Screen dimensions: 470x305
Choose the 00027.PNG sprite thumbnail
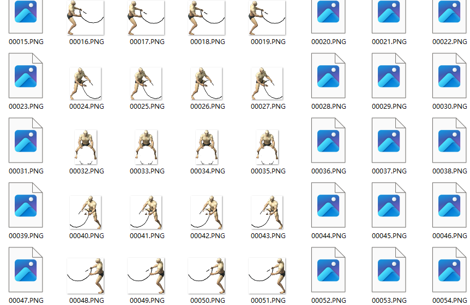(x=267, y=83)
